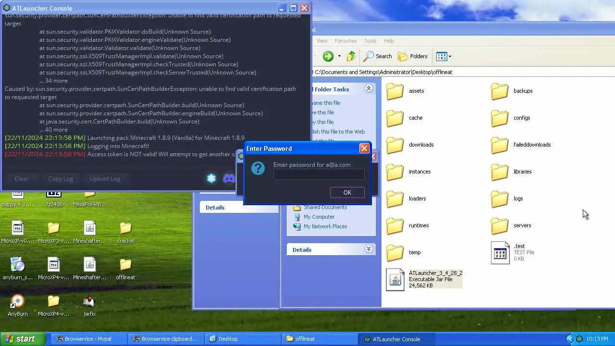Switch to Browservice - Mypal taskbar item
This screenshot has height=346, width=615.
[88, 339]
